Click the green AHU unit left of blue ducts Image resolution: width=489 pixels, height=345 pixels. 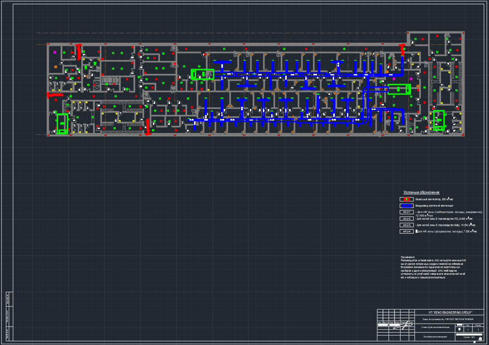pos(202,74)
